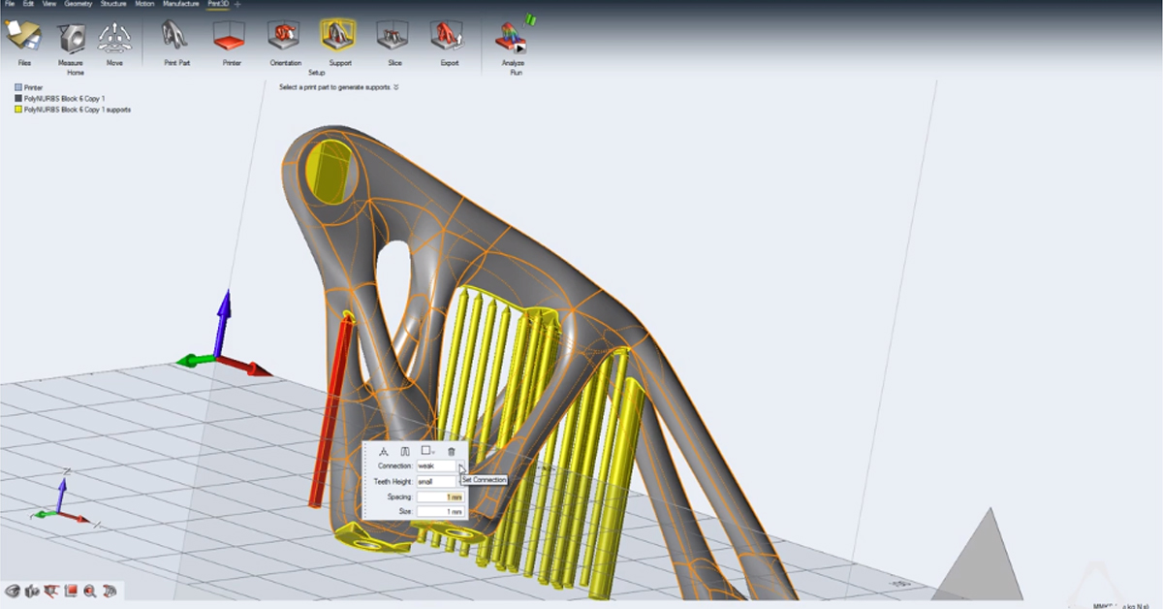Select the Orientation tool
1163x609 pixels.
point(286,37)
